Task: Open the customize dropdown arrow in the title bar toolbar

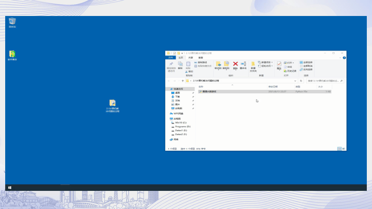Action: pos(182,53)
